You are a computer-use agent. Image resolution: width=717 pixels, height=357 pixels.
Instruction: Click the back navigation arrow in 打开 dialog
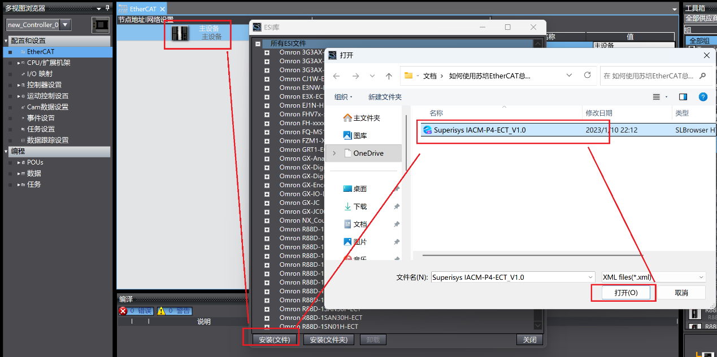(336, 76)
